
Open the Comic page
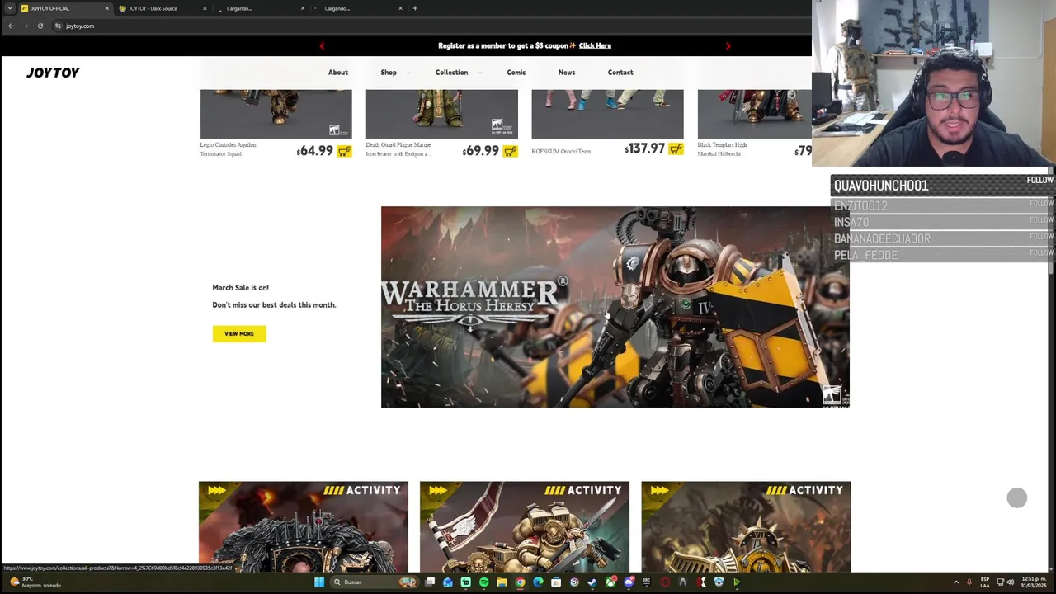(x=516, y=73)
